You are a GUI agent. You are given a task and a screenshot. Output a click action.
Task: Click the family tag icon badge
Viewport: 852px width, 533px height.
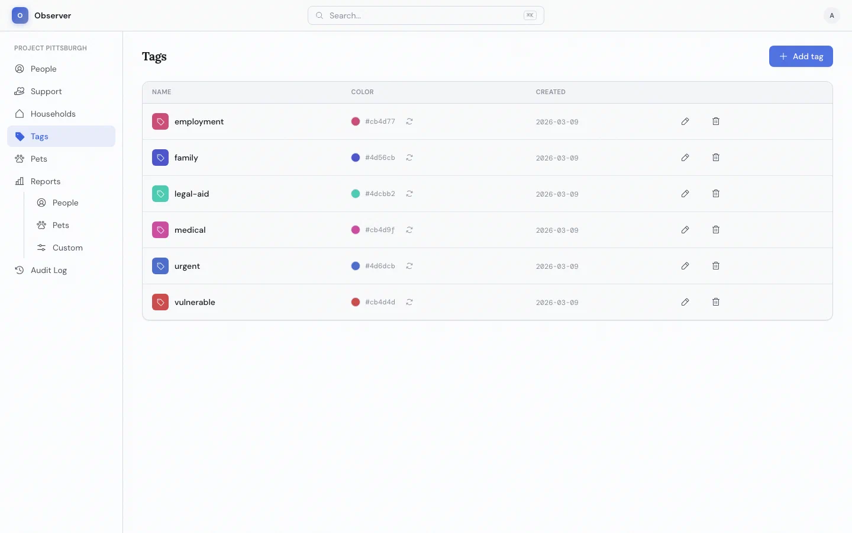pyautogui.click(x=160, y=158)
